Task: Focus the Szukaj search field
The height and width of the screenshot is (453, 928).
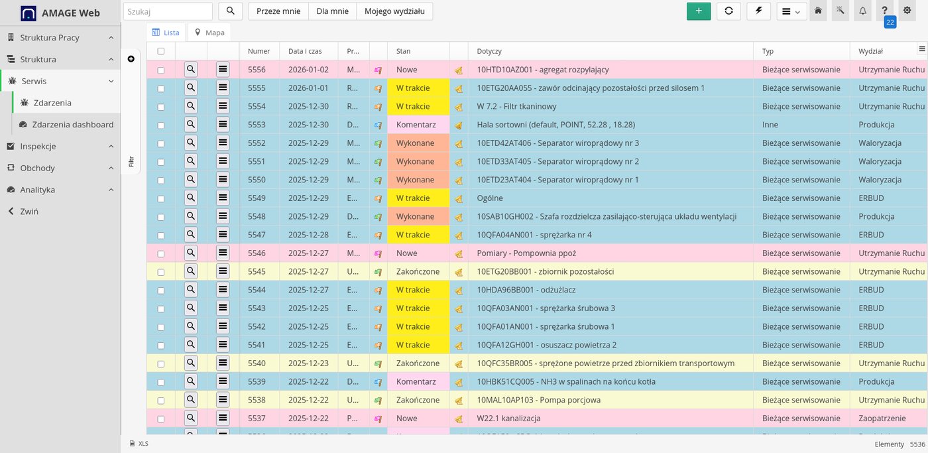Action: (168, 11)
